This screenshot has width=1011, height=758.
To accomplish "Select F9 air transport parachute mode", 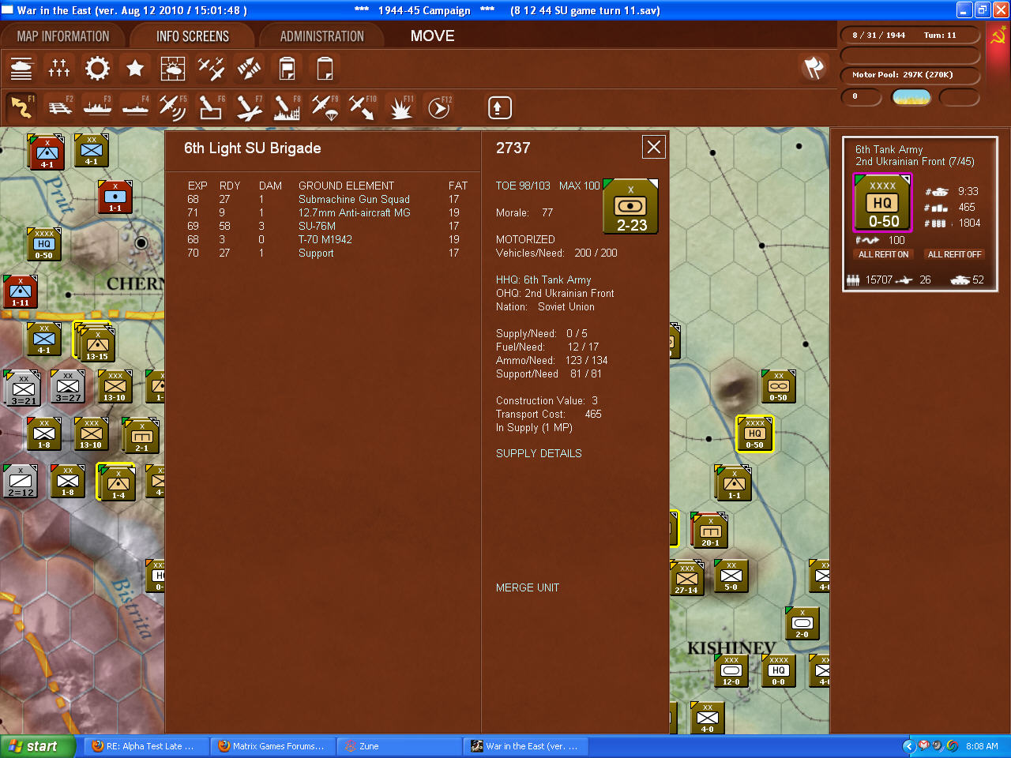I will pyautogui.click(x=325, y=107).
